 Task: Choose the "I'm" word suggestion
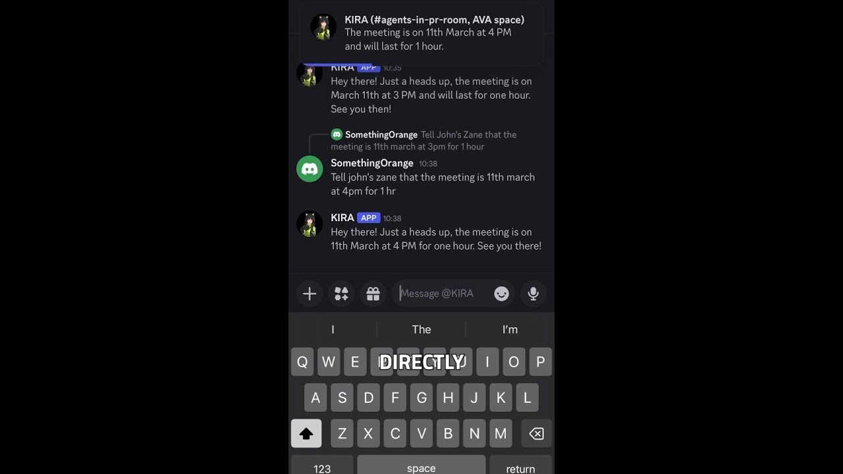point(510,329)
